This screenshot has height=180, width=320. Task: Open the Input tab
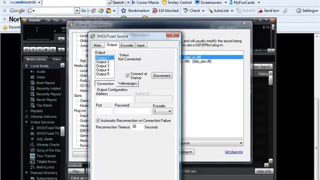pyautogui.click(x=140, y=45)
